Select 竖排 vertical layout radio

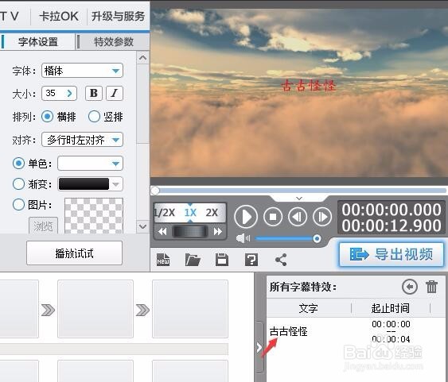pos(94,117)
